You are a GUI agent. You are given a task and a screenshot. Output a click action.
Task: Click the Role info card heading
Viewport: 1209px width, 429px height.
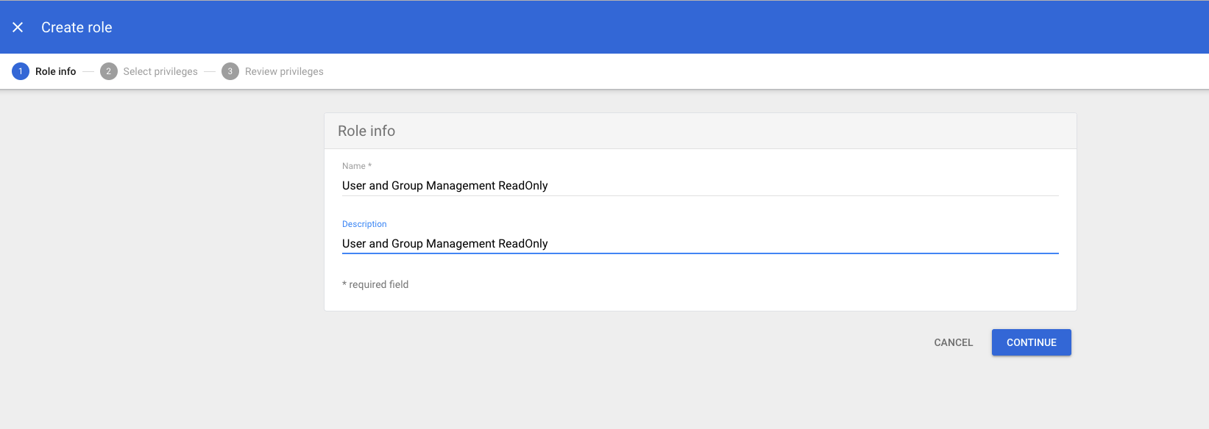pos(366,131)
